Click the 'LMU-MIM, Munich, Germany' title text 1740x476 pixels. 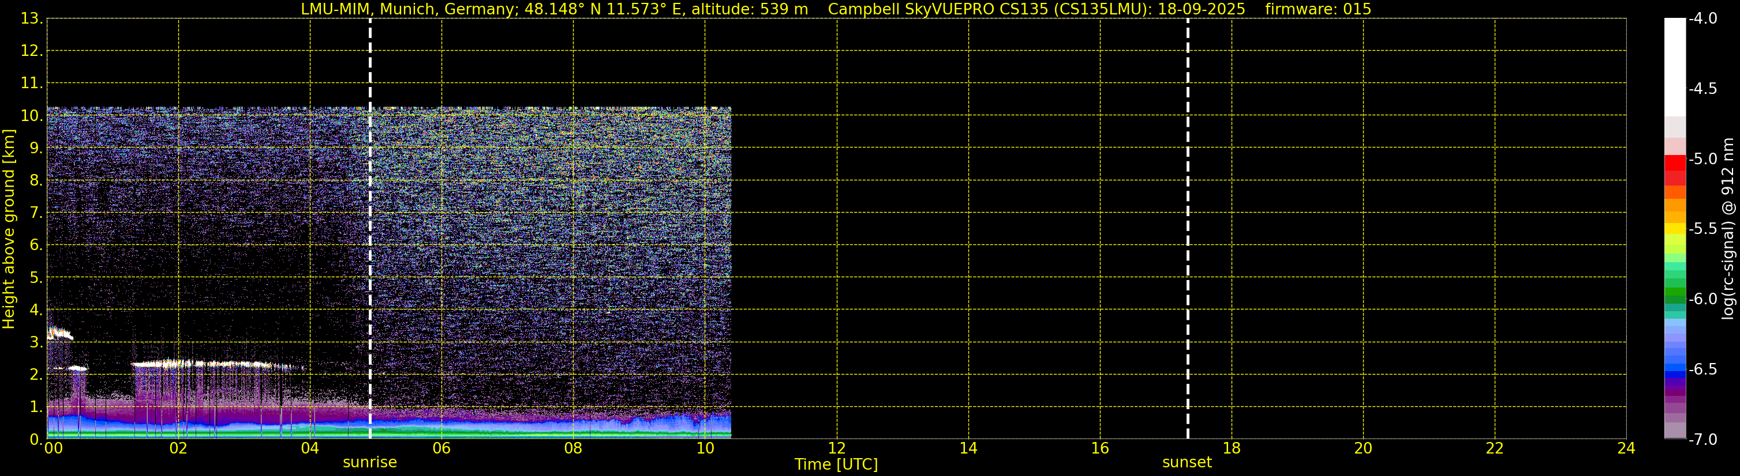410,9
